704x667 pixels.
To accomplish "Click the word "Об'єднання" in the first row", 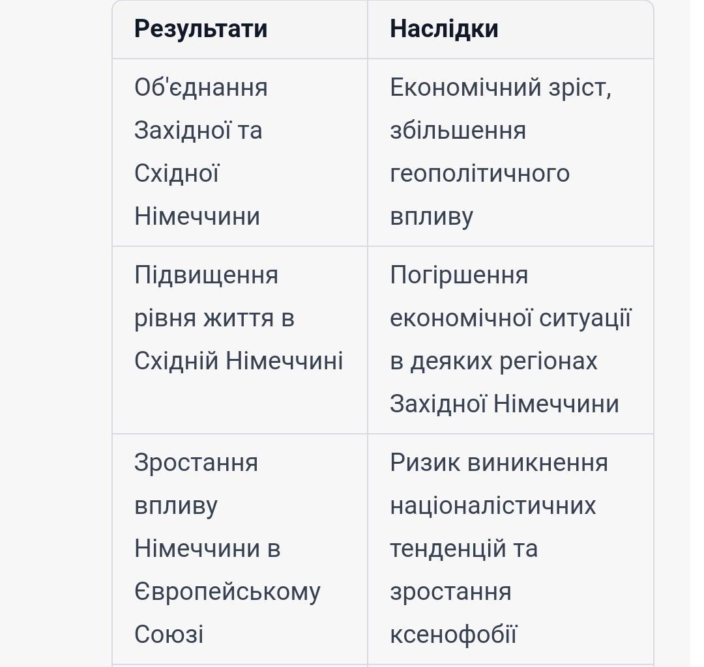I will 201,87.
